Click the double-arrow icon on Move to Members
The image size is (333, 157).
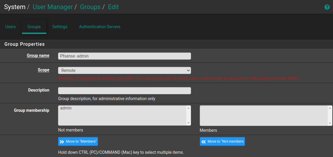coord(62,142)
